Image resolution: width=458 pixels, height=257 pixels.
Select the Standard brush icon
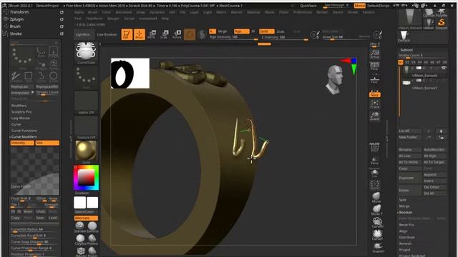pyautogui.click(x=79, y=227)
